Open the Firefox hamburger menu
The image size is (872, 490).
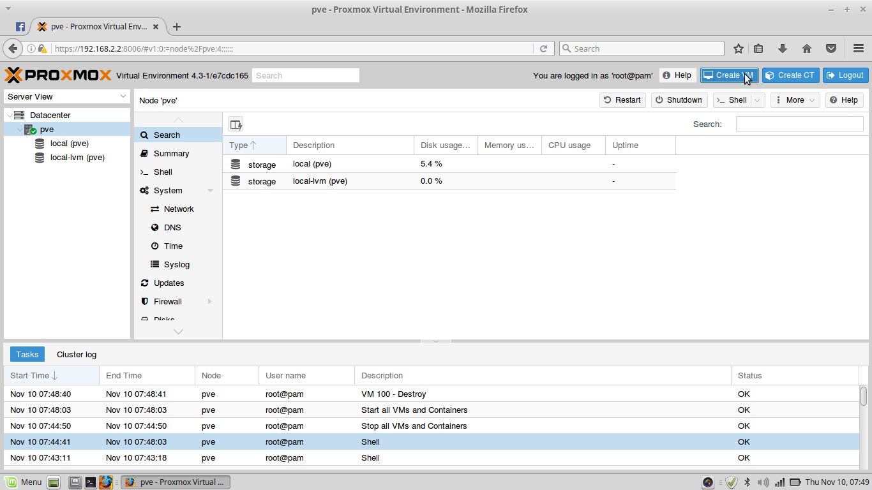click(859, 48)
